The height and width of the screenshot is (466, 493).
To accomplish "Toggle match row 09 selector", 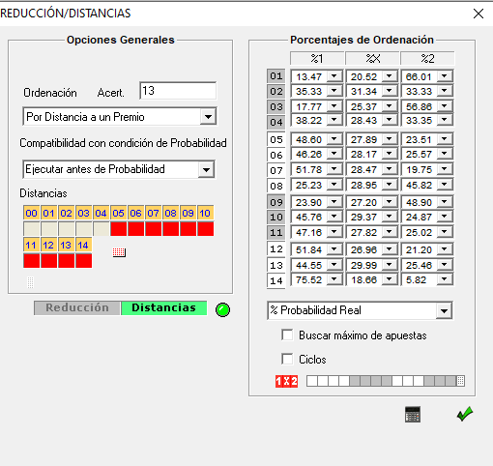I will 276,202.
